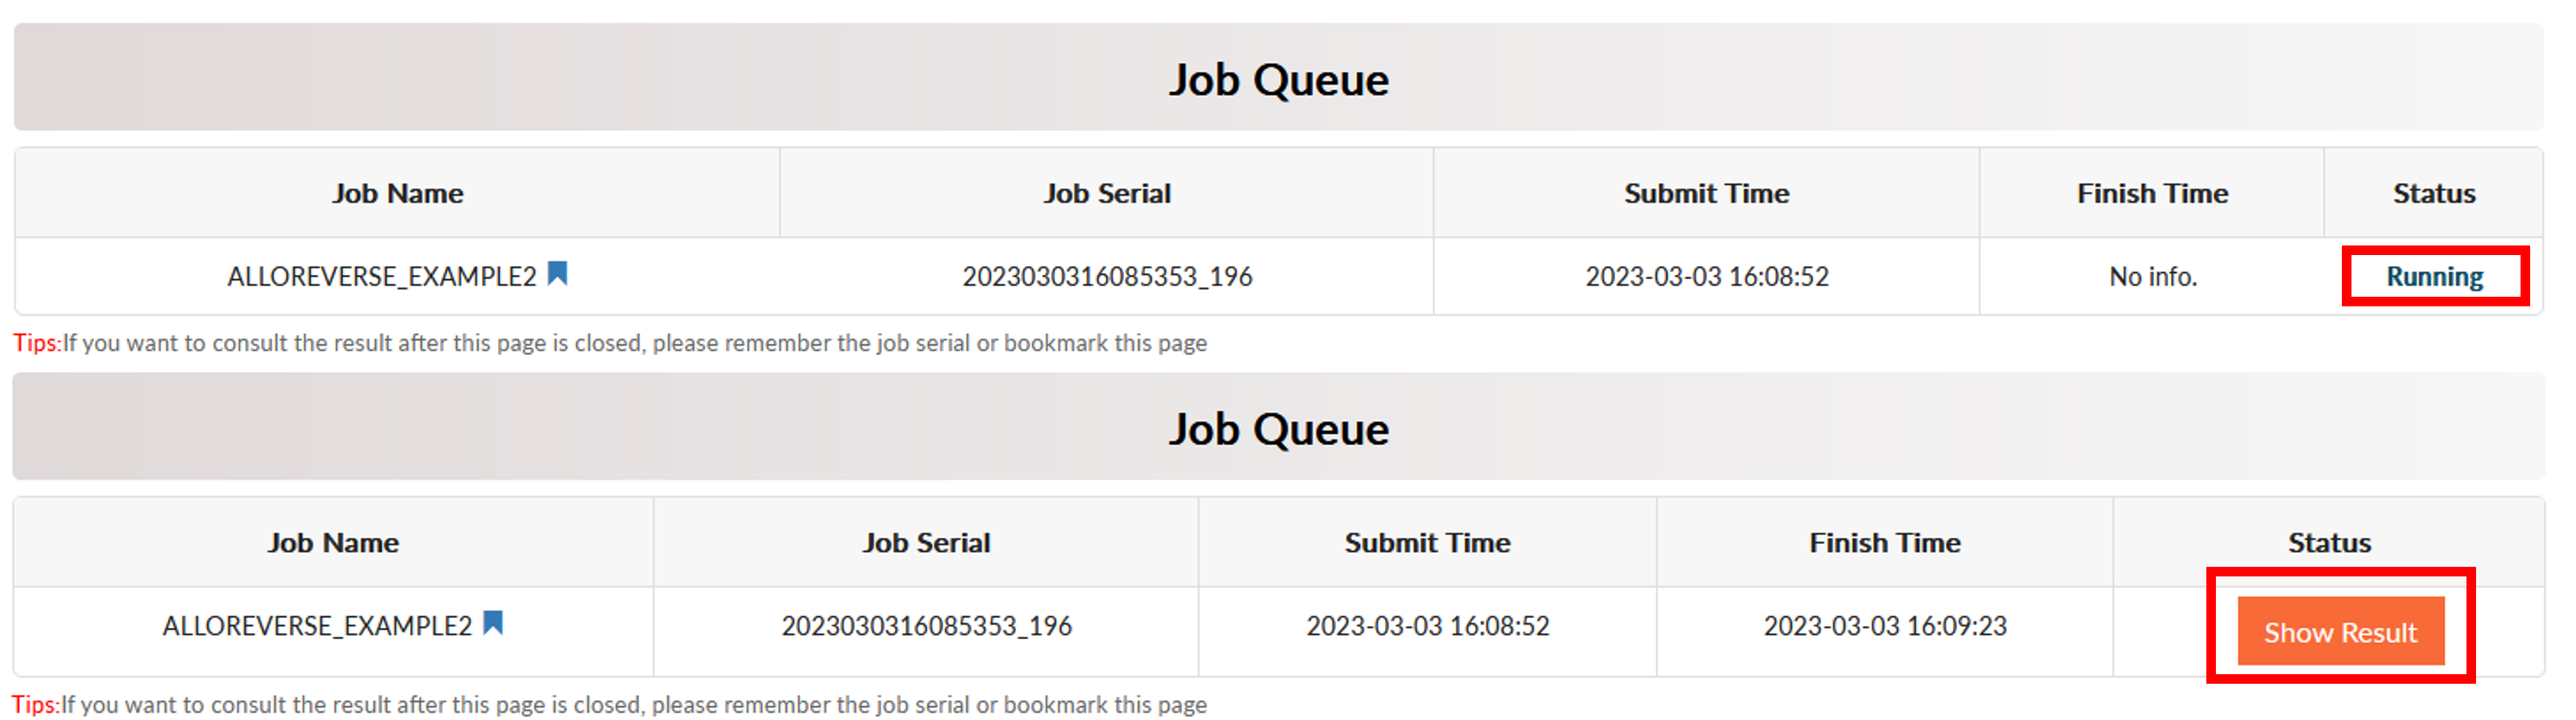The image size is (2576, 720).
Task: Click the Job Name header in the lower table
Action: (333, 542)
